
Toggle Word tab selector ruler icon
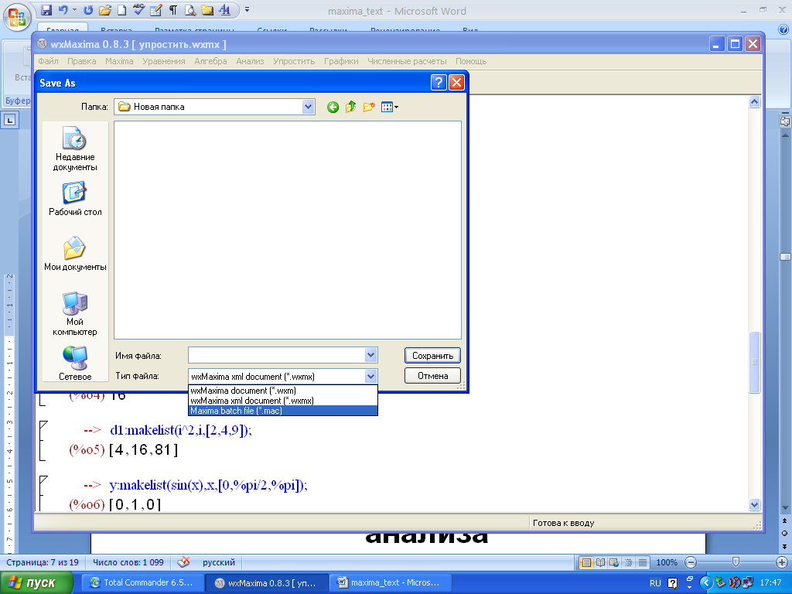10,120
